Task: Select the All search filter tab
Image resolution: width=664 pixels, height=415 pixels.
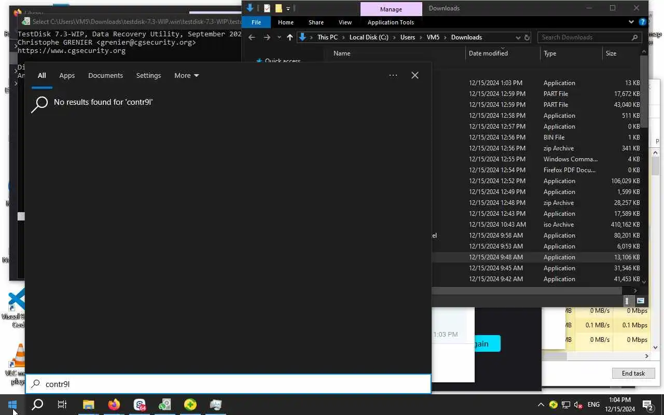Action: pos(41,76)
